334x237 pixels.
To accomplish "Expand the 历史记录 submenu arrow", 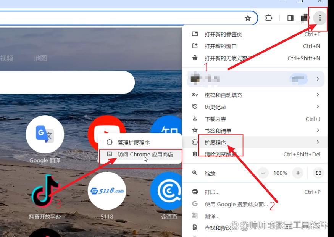I will coord(318,106).
